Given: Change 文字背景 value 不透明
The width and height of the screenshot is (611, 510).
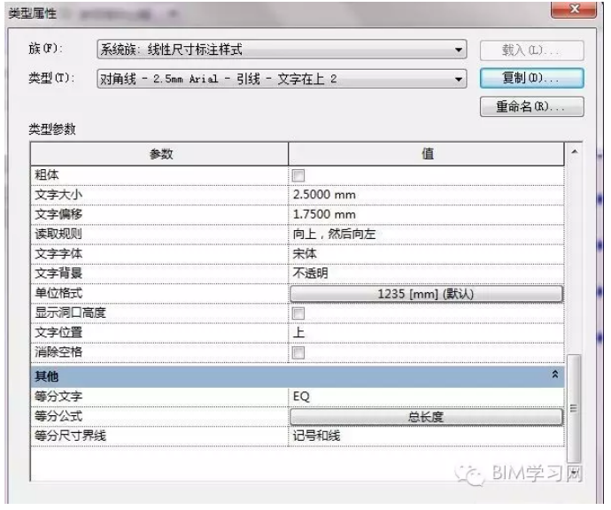Looking at the screenshot, I should pos(426,273).
